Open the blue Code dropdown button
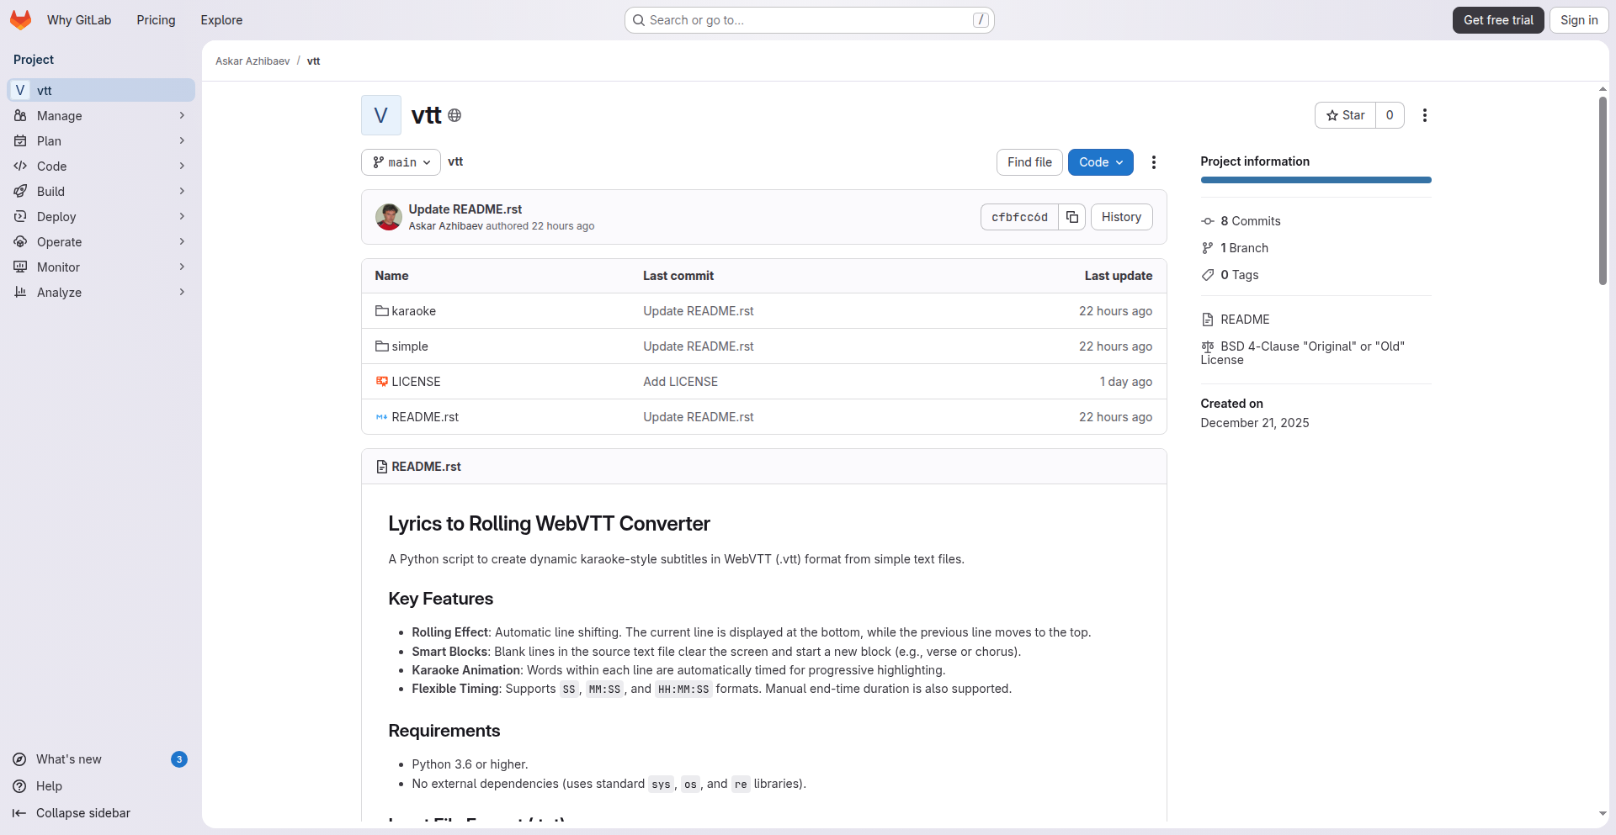 tap(1100, 162)
